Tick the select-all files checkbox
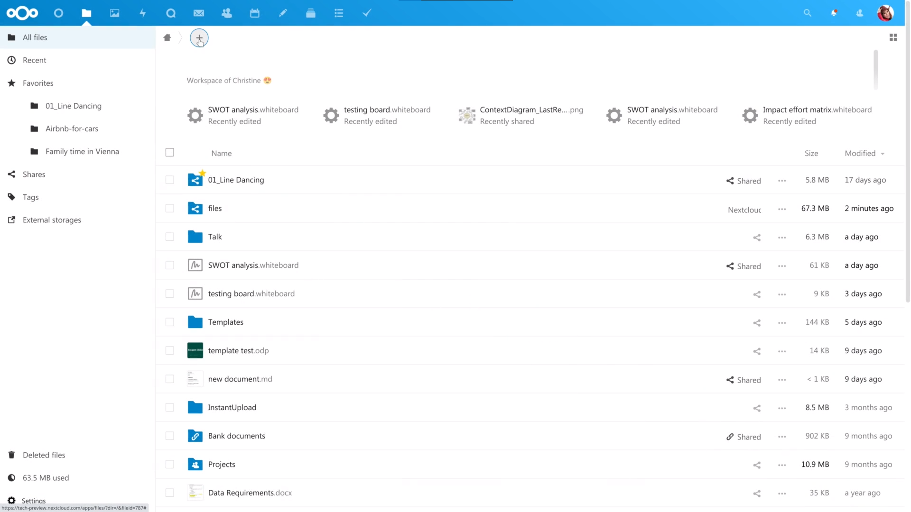This screenshot has width=911, height=512. 169,153
